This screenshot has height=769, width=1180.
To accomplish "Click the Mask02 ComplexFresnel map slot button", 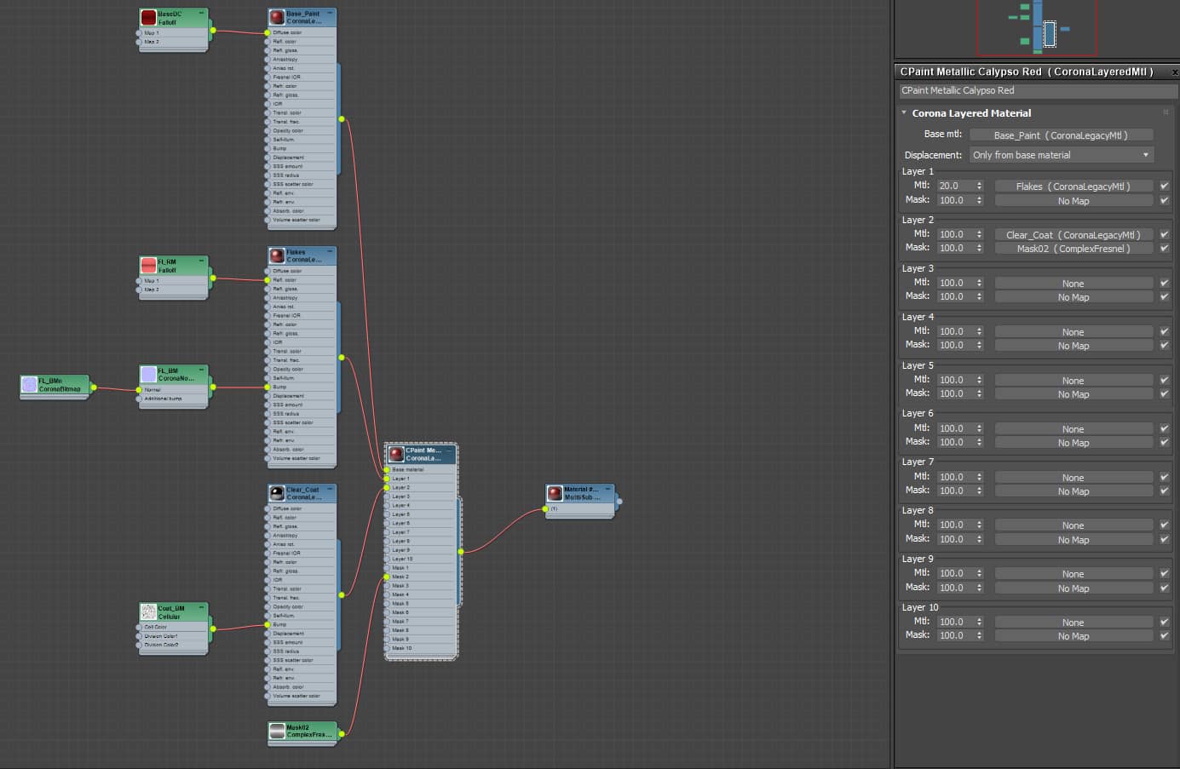I will pyautogui.click(x=1073, y=249).
